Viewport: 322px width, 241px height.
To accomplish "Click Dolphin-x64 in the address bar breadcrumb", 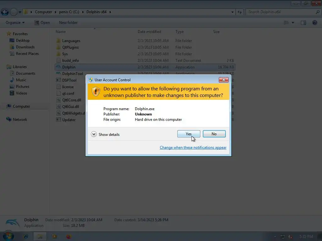I will pos(96,12).
